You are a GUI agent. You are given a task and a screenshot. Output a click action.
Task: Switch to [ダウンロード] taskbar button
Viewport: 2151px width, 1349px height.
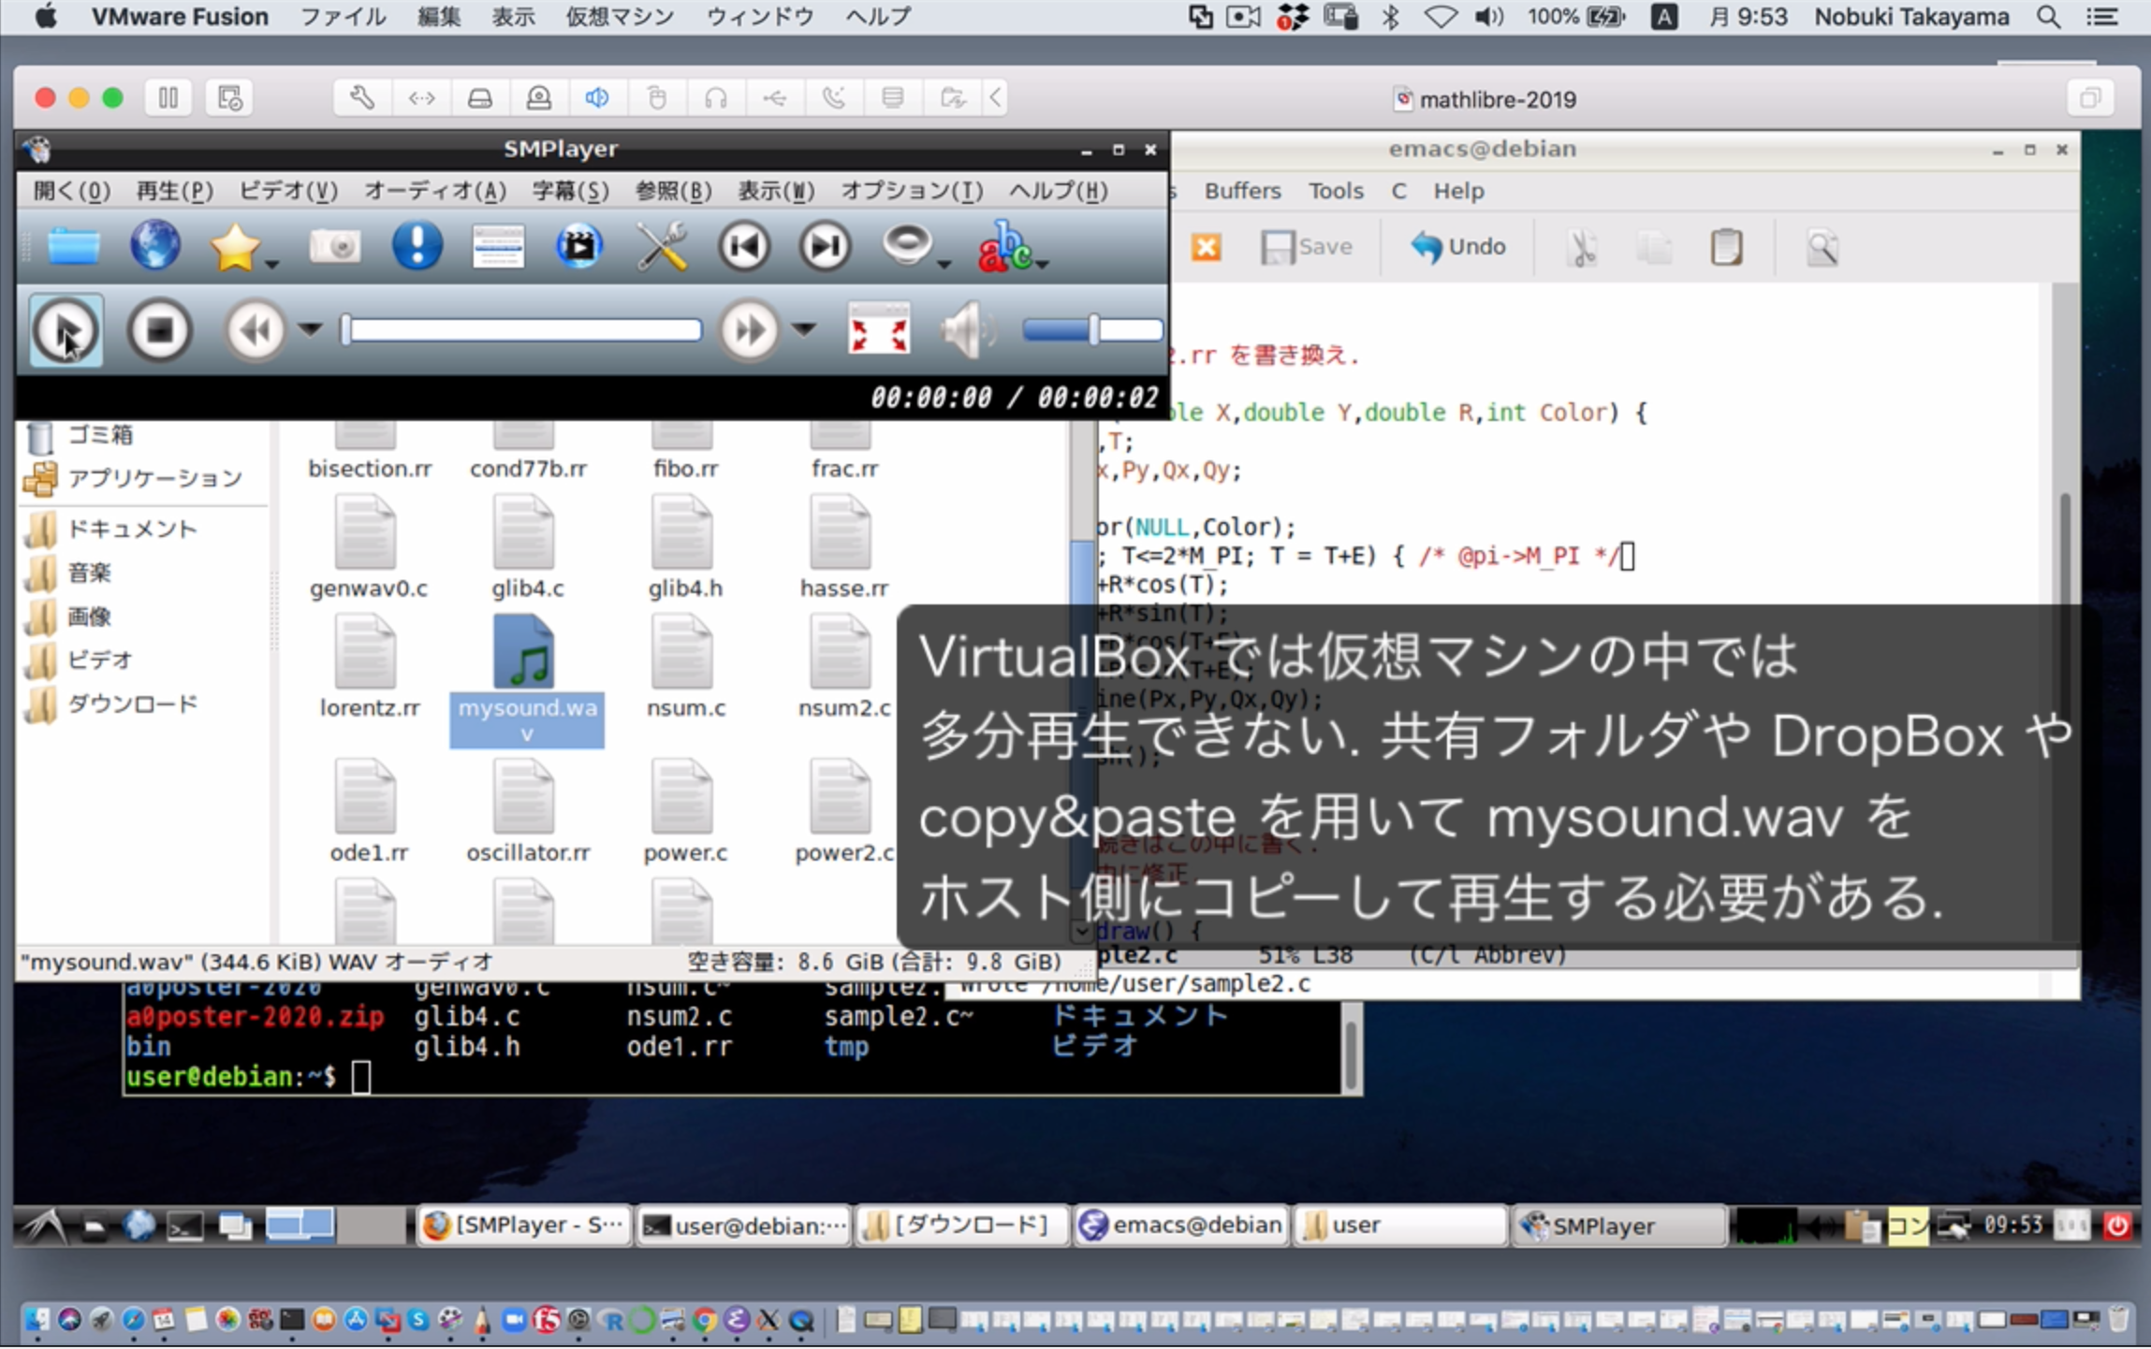[962, 1226]
